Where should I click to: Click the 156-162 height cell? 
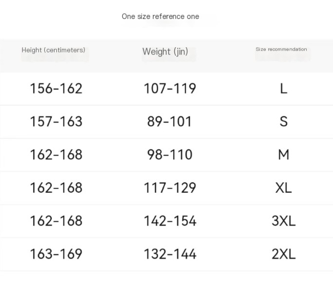(x=56, y=89)
